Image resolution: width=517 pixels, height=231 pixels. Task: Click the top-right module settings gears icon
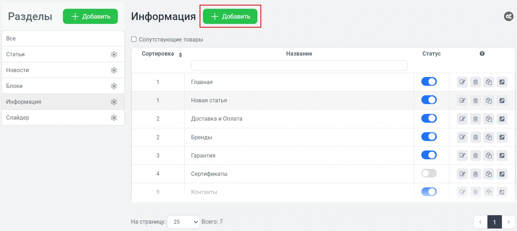click(x=509, y=17)
